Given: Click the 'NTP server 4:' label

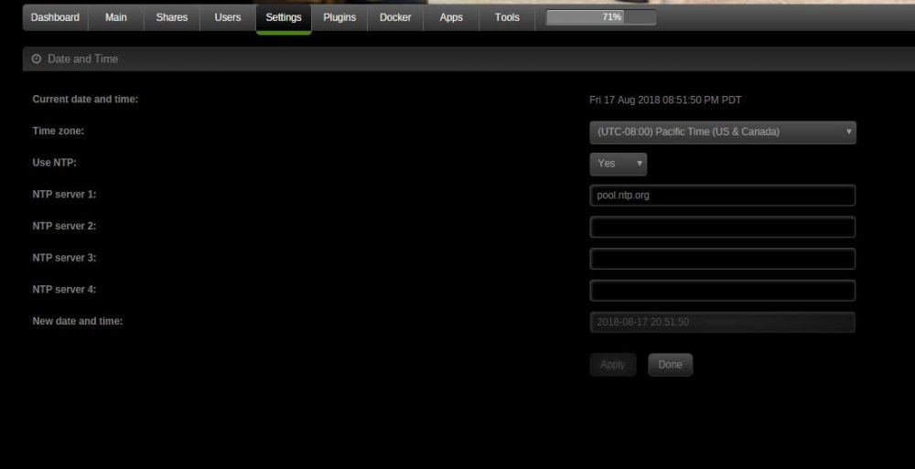Looking at the screenshot, I should coord(64,289).
